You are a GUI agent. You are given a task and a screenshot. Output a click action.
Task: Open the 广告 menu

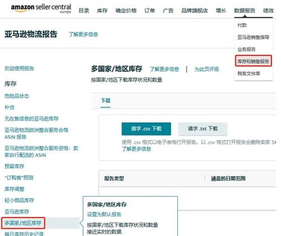168,11
